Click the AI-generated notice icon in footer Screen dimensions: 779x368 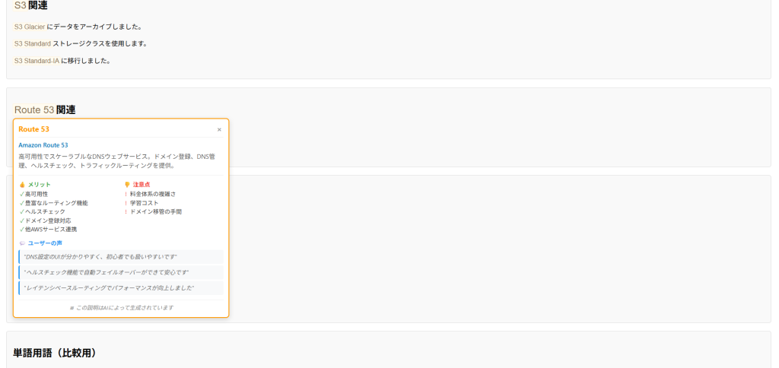pyautogui.click(x=72, y=308)
